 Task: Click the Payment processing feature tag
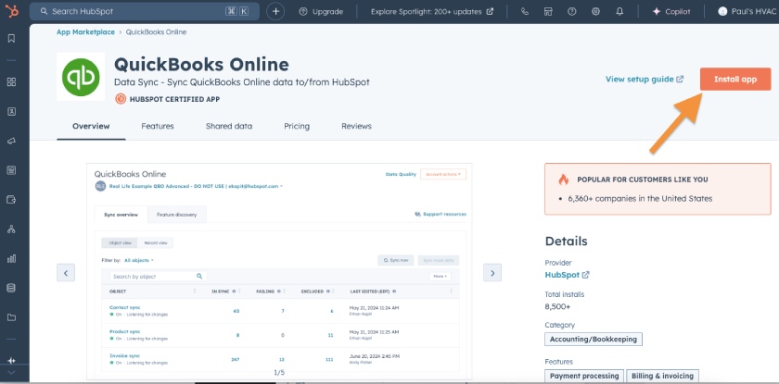click(584, 376)
